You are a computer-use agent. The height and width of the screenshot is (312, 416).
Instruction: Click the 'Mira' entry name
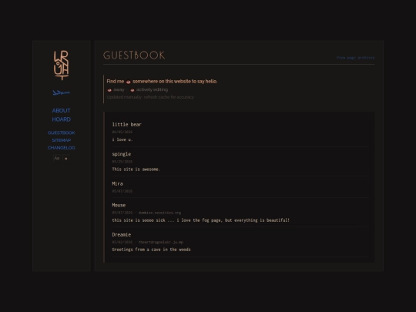117,183
